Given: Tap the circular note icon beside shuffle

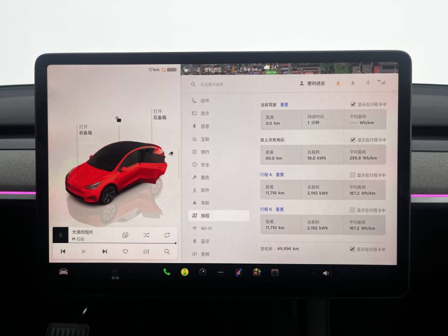Looking at the screenshot, I should [125, 235].
